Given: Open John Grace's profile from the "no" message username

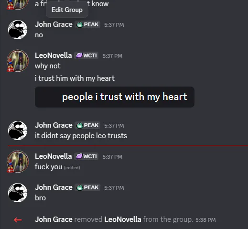Looking at the screenshot, I should (x=54, y=24).
